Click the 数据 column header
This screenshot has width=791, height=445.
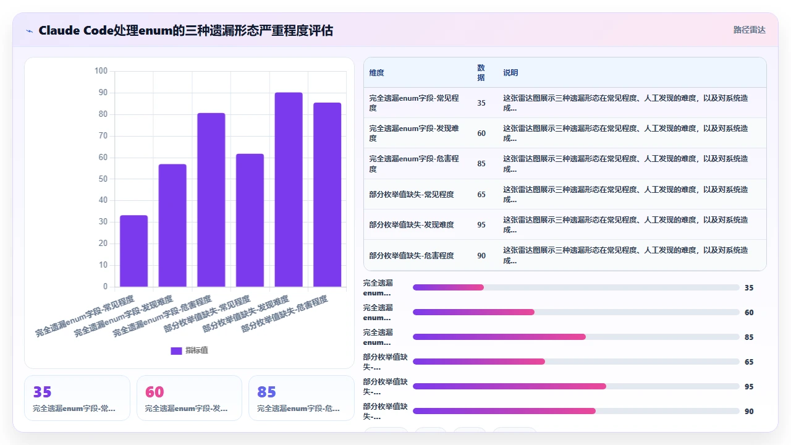tap(481, 72)
